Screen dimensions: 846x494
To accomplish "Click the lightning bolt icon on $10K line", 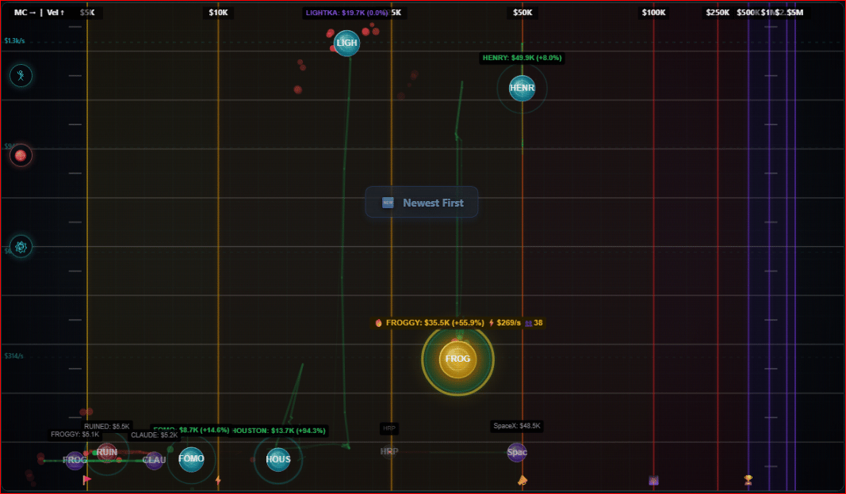I will point(218,480).
